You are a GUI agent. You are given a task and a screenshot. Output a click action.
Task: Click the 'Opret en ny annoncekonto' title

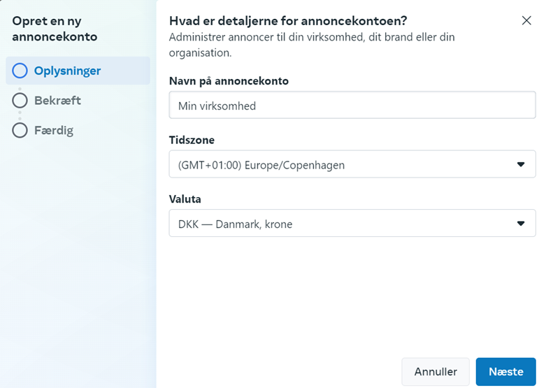[x=55, y=29]
